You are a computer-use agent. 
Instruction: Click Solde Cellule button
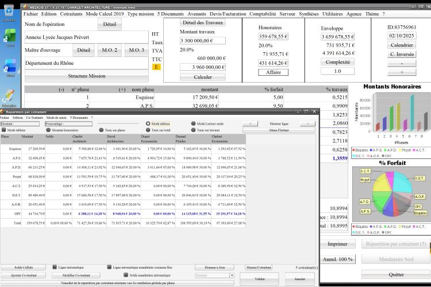(x=24, y=267)
